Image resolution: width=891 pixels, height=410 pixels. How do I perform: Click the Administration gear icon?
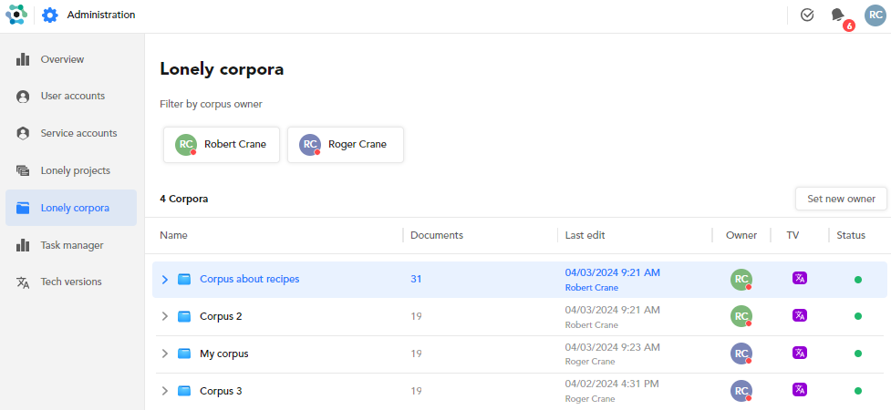50,15
